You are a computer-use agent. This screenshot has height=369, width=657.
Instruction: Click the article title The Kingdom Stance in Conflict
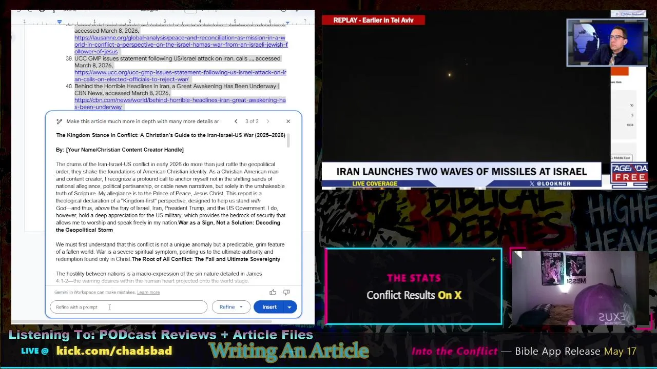pyautogui.click(x=170, y=135)
